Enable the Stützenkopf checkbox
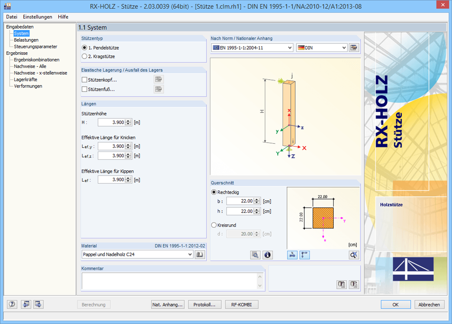452x324 pixels. [x=84, y=80]
